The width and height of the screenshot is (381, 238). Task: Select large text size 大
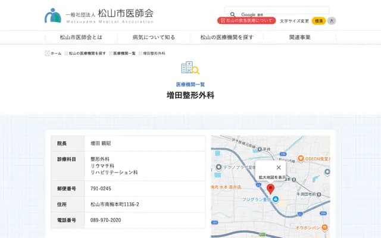332,20
